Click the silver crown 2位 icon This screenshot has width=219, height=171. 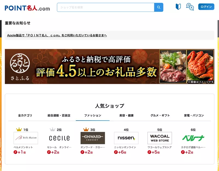pos(53,129)
